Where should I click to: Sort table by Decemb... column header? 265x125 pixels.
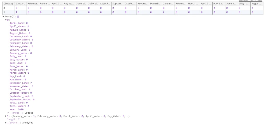156,4
